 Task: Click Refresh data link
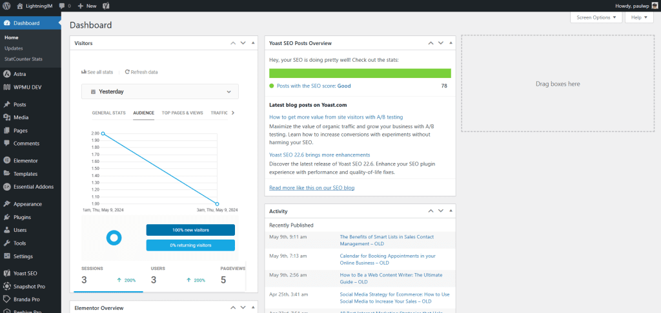pos(141,72)
